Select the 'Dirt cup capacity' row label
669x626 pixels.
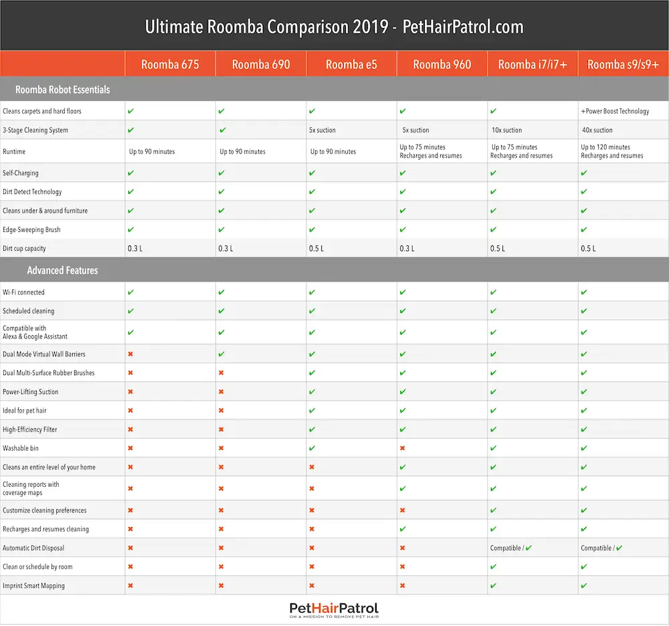pyautogui.click(x=24, y=248)
